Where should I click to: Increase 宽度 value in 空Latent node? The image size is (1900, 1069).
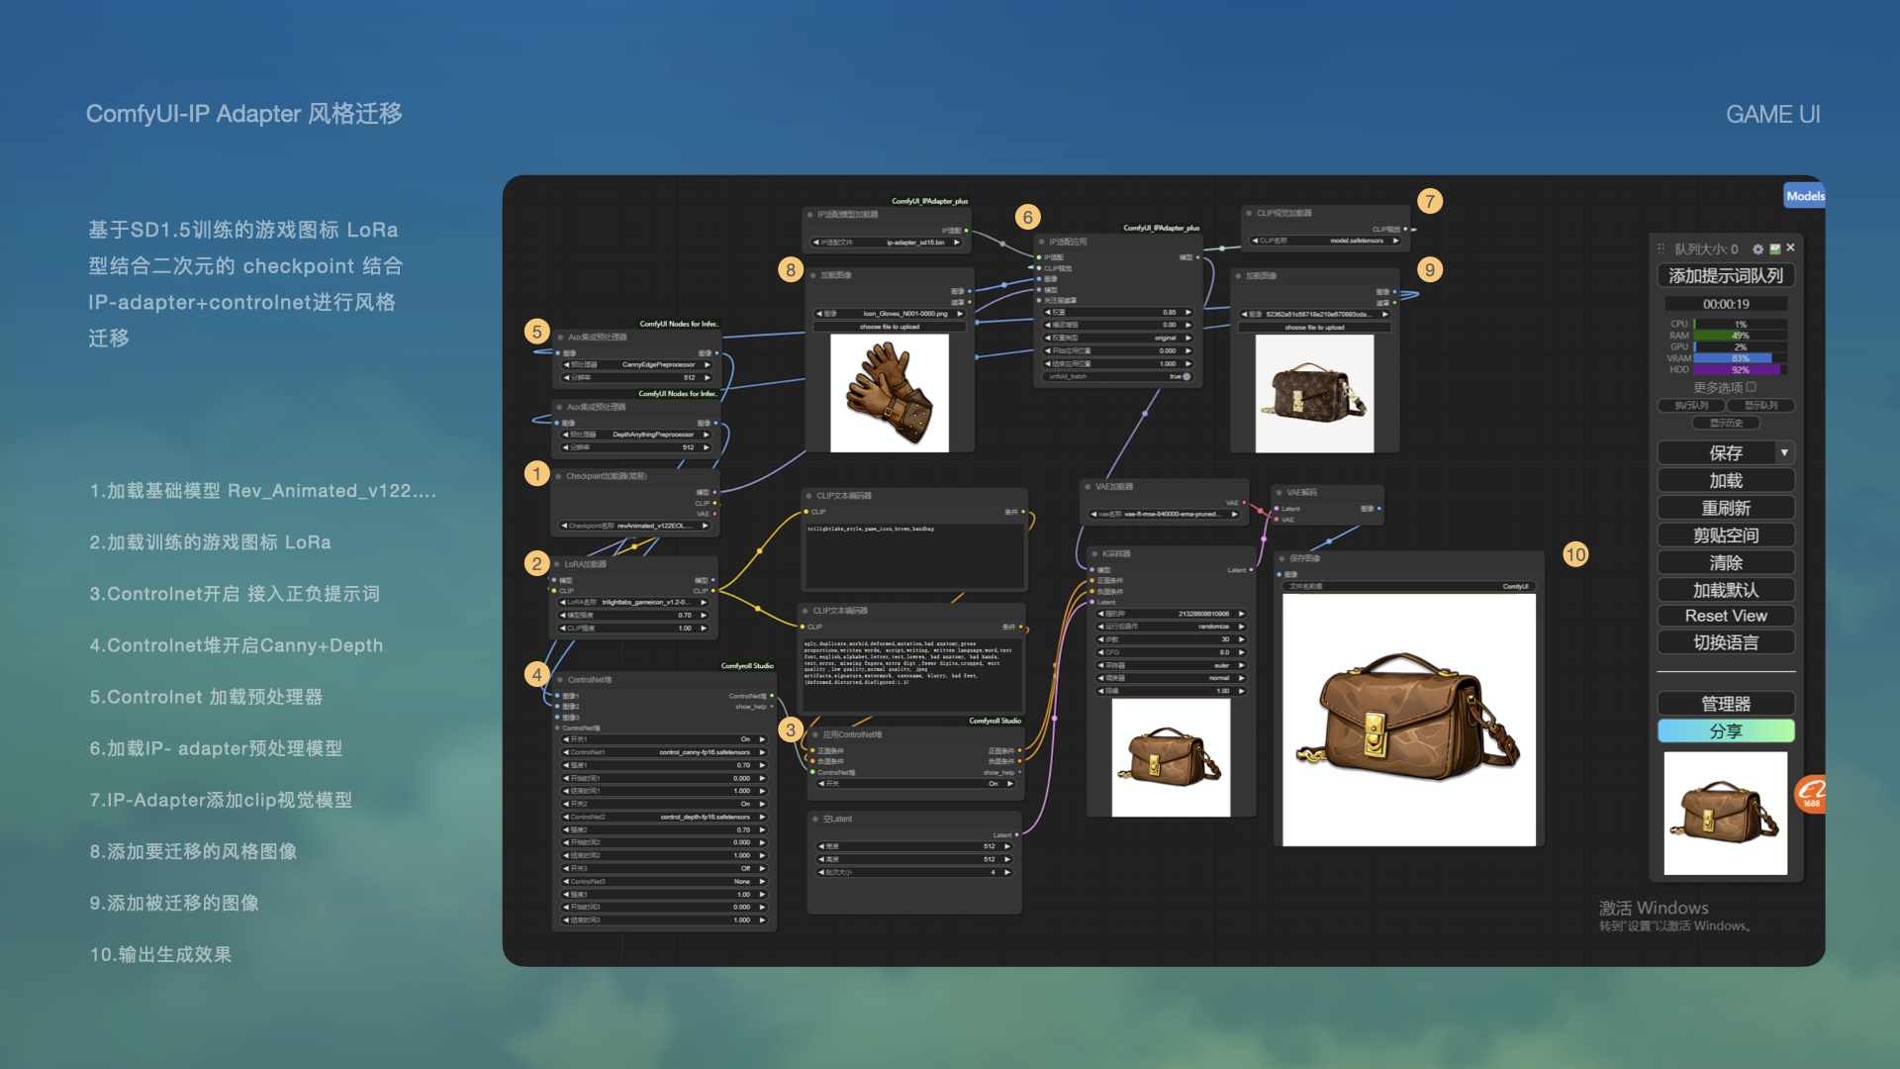pyautogui.click(x=1008, y=846)
